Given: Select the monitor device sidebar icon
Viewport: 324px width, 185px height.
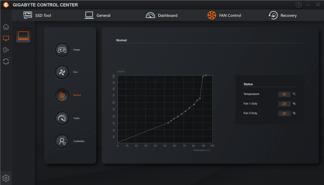Looking at the screenshot, I should pyautogui.click(x=6, y=38).
